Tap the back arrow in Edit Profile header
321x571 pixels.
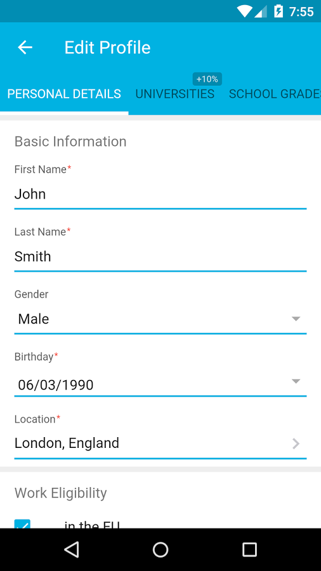tap(25, 48)
